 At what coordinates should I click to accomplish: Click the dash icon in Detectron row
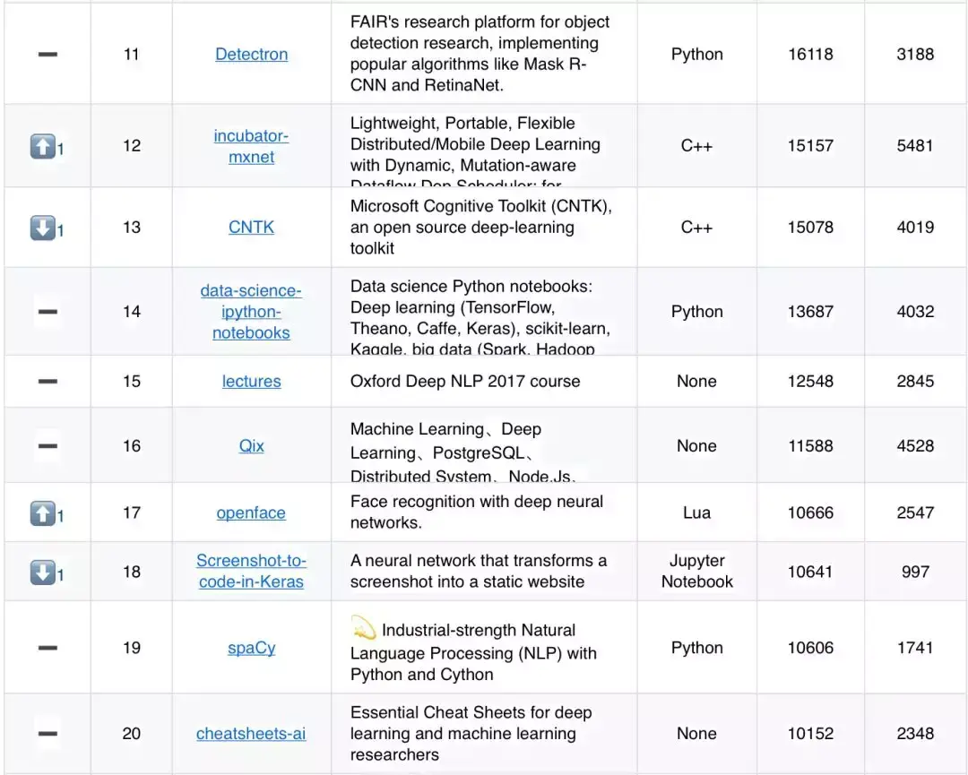click(x=48, y=55)
